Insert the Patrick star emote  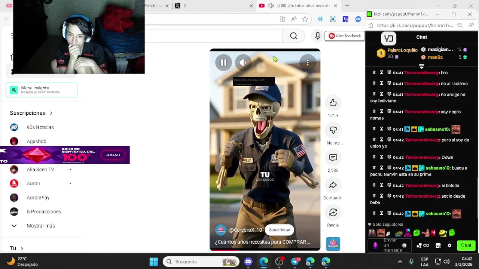click(x=425, y=233)
